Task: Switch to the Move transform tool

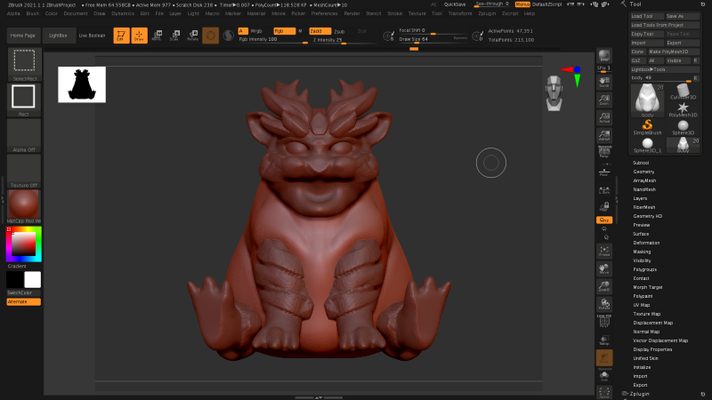Action: [157, 36]
